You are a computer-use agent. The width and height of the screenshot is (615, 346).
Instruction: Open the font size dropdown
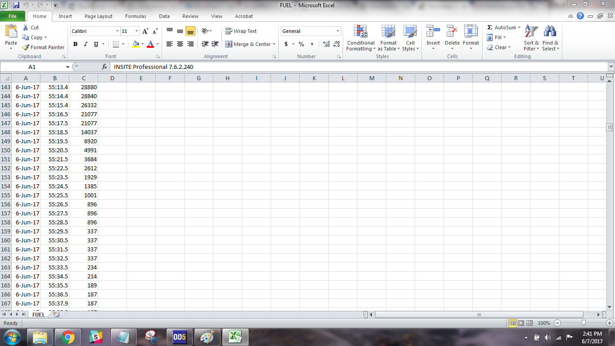137,31
